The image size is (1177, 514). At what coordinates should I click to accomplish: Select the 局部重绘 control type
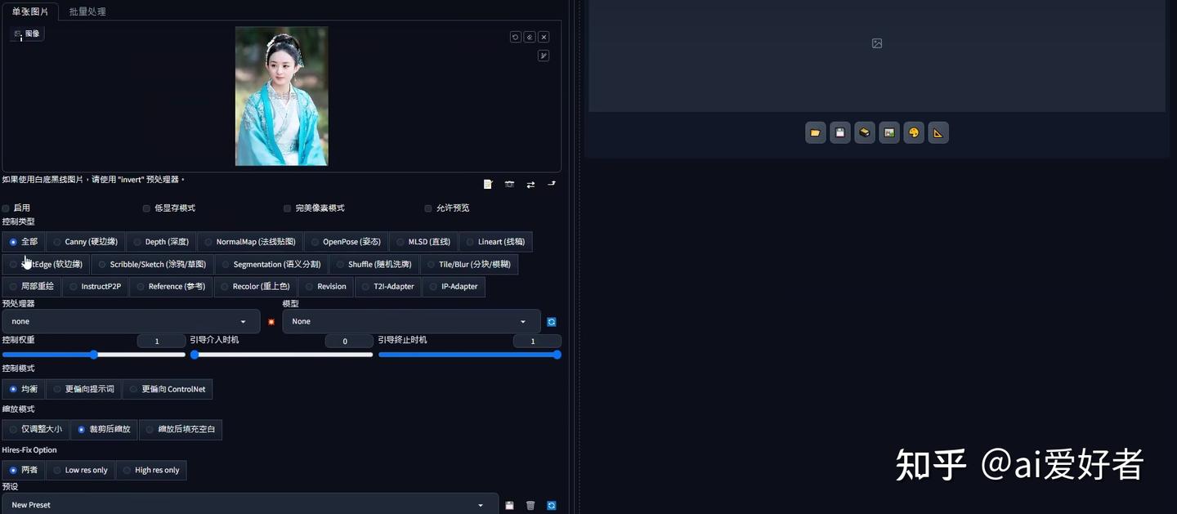point(32,287)
